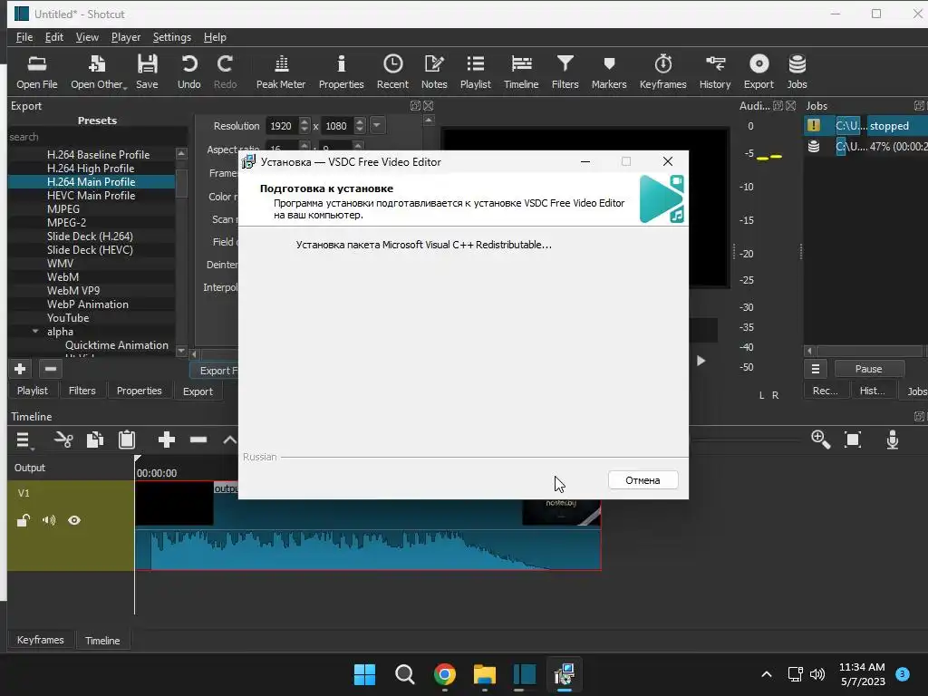Undo the last action in Shotcut

click(x=188, y=72)
